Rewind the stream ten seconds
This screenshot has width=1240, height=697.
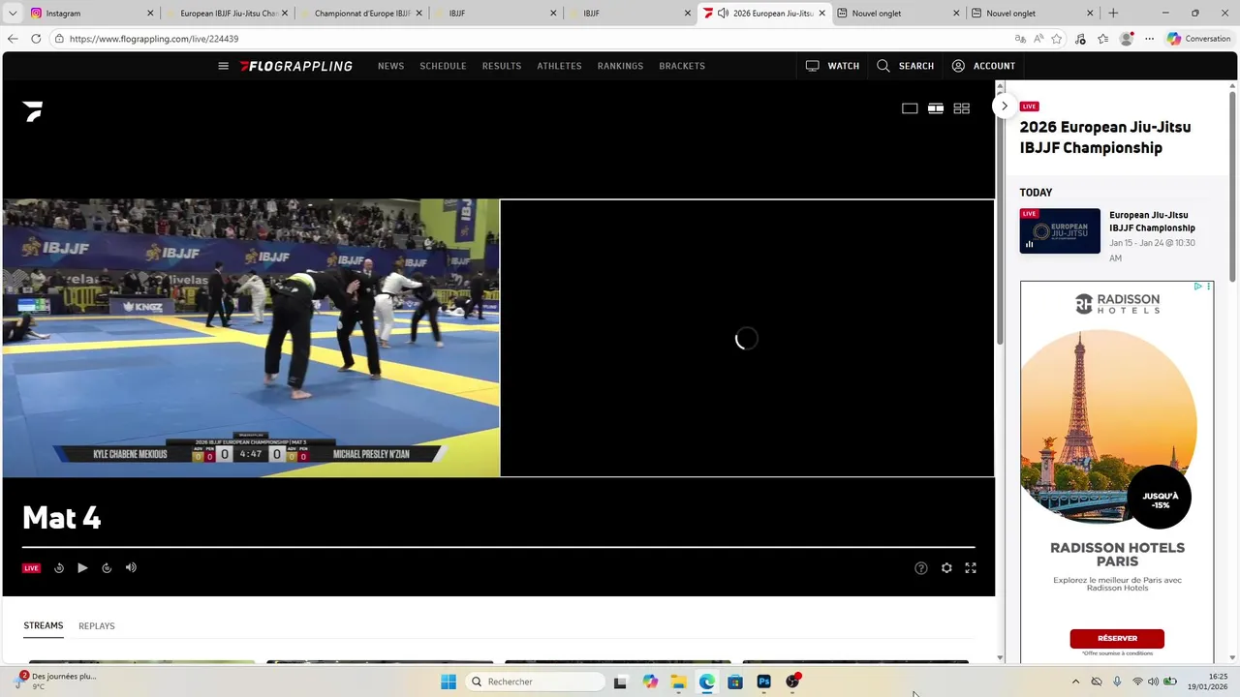click(x=59, y=568)
